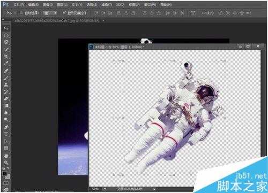Swap foreground and background colors
Screen dimensions: 268x193
(x=8, y=168)
